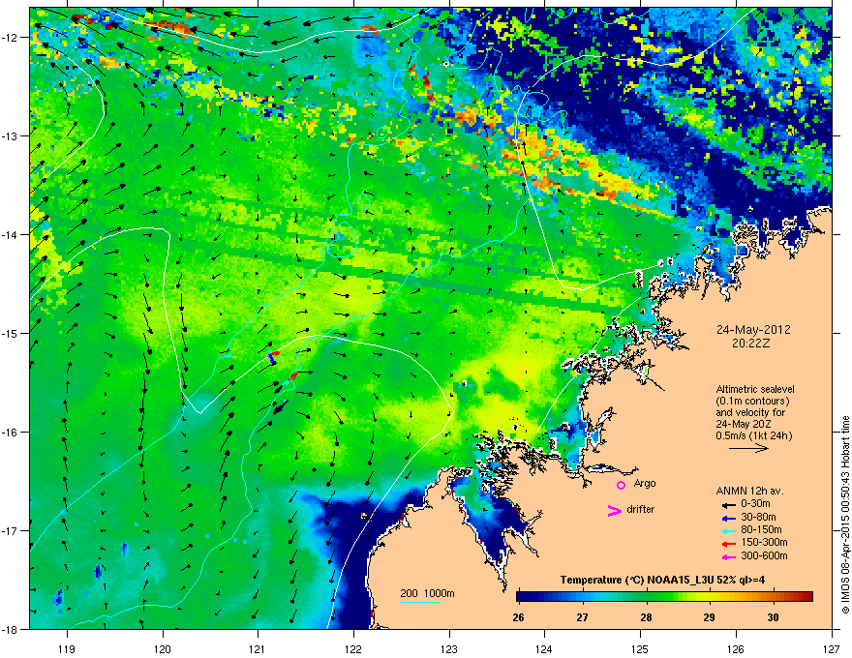Click the longitude axis label 127
This screenshot has height=658, width=852.
[x=832, y=648]
